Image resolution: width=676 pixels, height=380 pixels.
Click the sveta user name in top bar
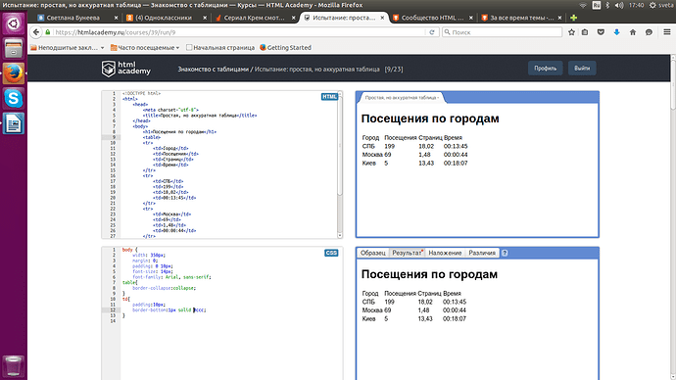665,5
